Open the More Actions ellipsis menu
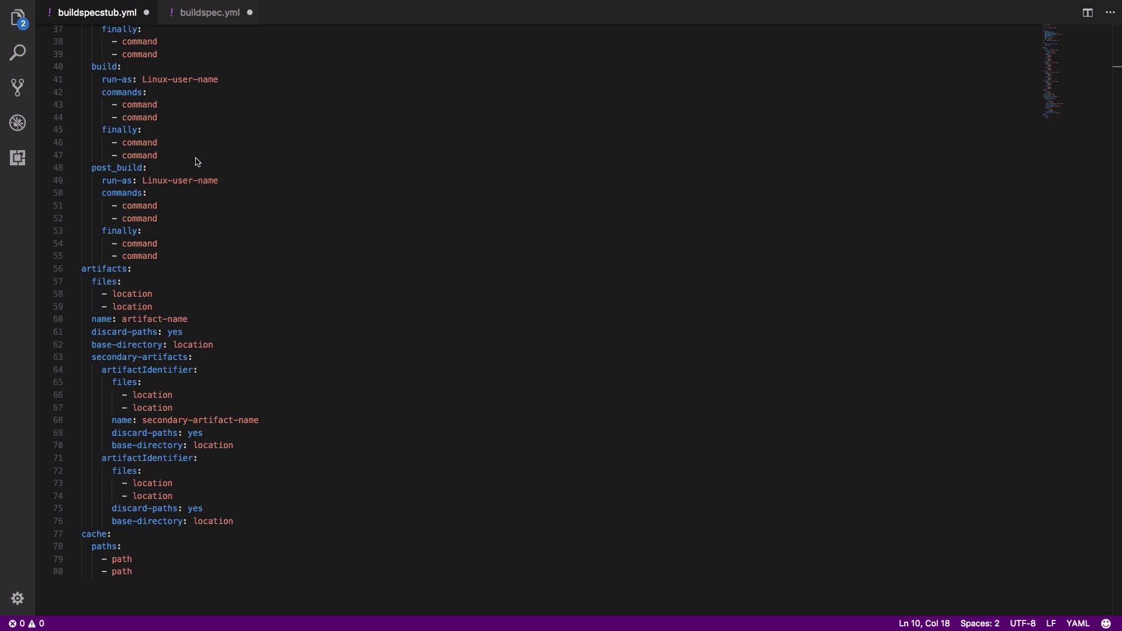Viewport: 1122px width, 631px height. click(x=1110, y=12)
